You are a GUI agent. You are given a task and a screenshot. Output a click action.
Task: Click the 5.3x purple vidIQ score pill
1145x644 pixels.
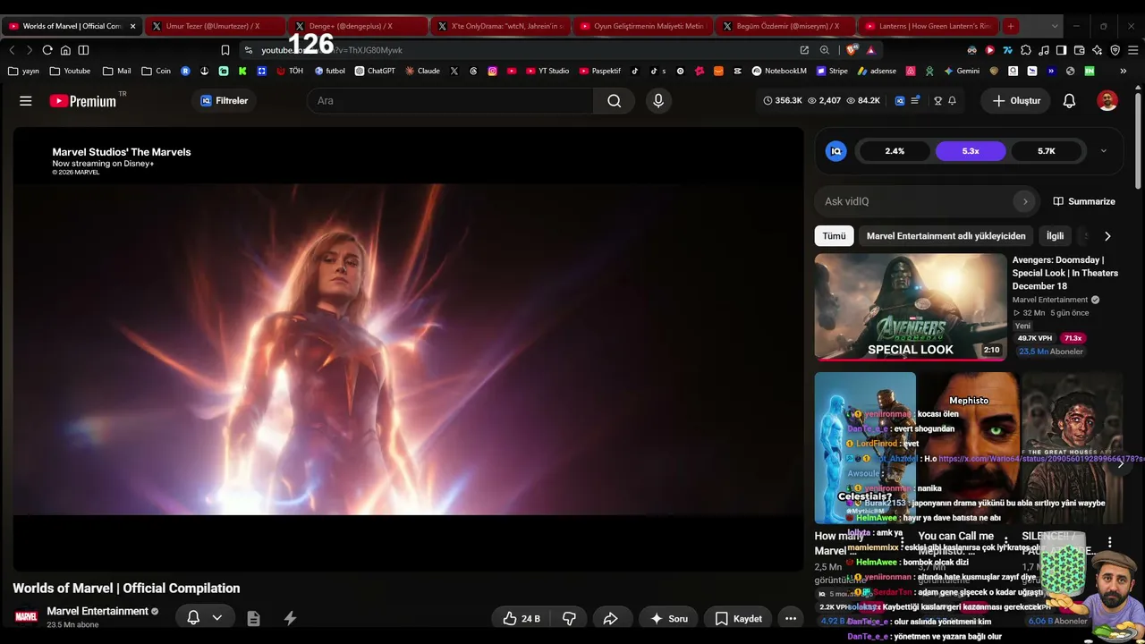(x=971, y=151)
